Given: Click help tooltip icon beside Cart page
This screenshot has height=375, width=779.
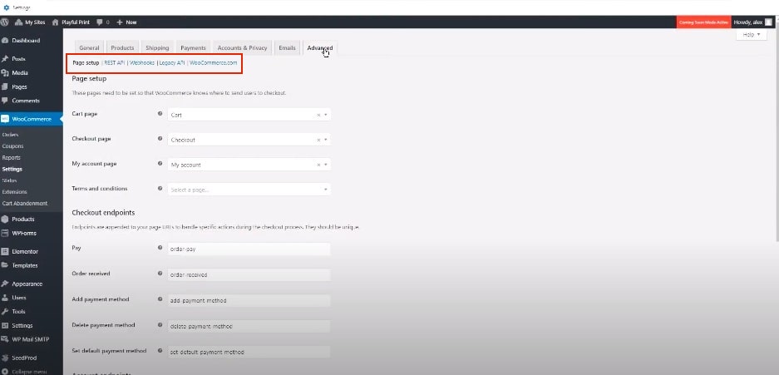Looking at the screenshot, I should (x=160, y=115).
